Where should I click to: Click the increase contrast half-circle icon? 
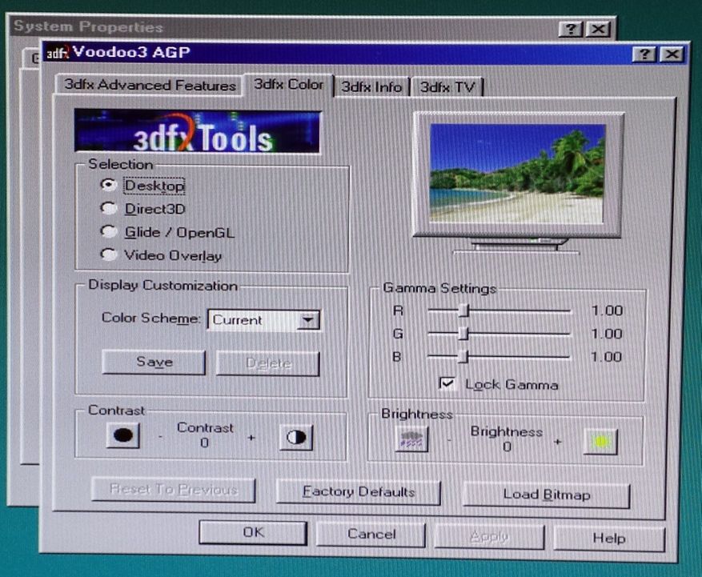click(x=296, y=437)
